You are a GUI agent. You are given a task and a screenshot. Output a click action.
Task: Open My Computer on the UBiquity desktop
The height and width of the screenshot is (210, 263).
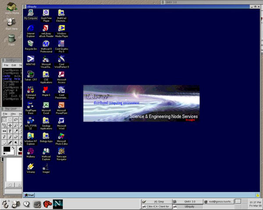click(x=31, y=14)
